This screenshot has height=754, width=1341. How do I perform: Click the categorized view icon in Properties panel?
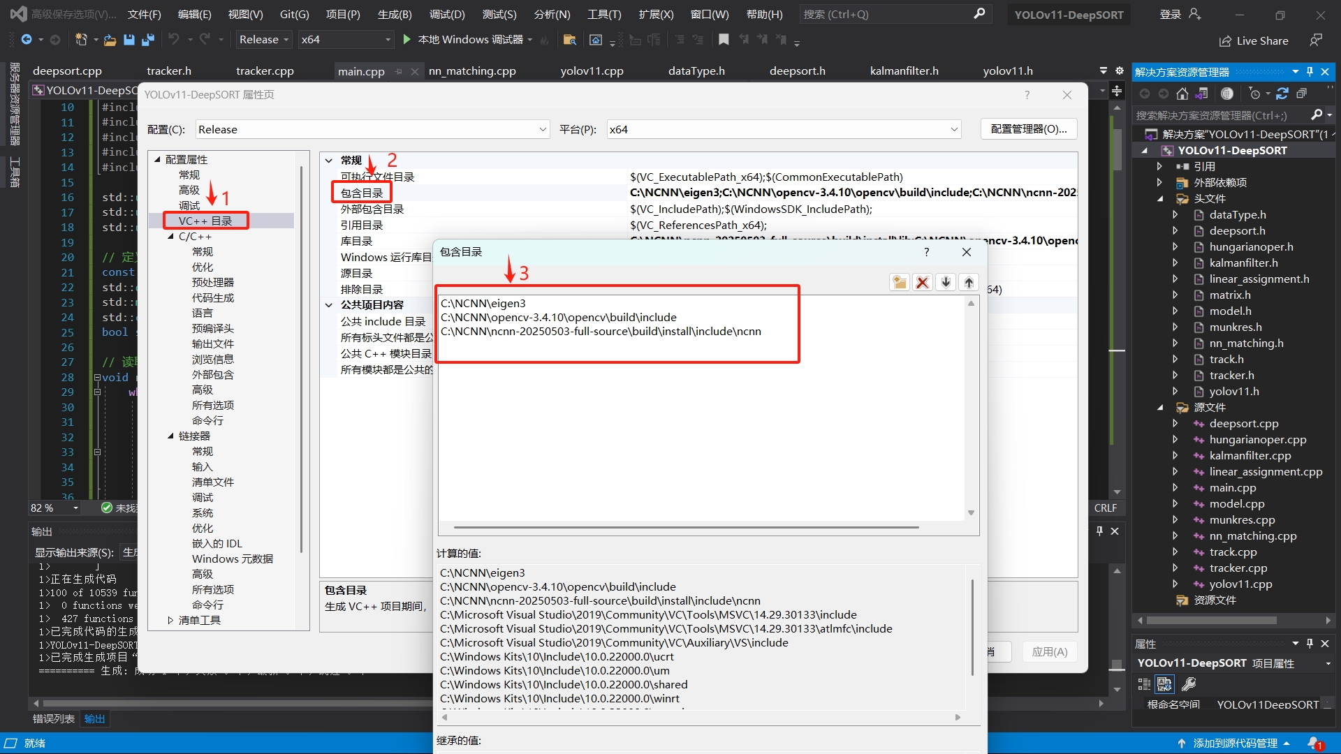(1144, 684)
